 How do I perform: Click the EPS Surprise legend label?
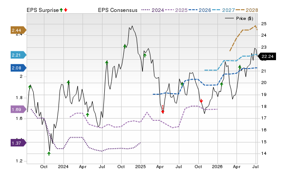pos(43,10)
